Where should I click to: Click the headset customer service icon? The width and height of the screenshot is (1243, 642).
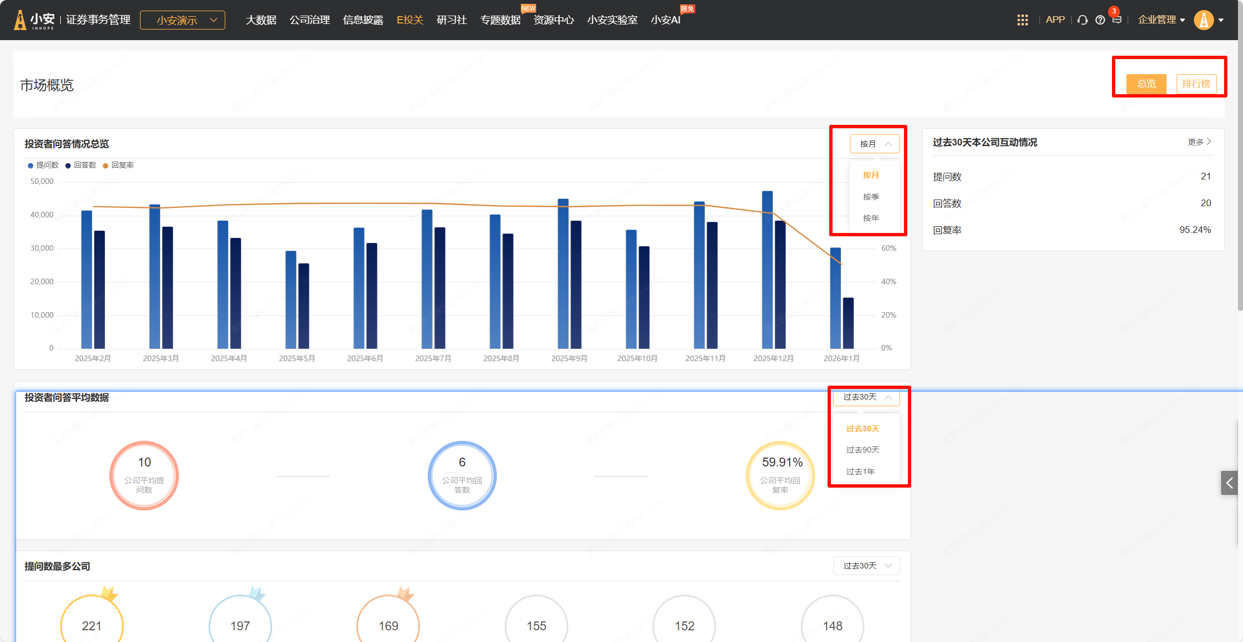click(1082, 20)
